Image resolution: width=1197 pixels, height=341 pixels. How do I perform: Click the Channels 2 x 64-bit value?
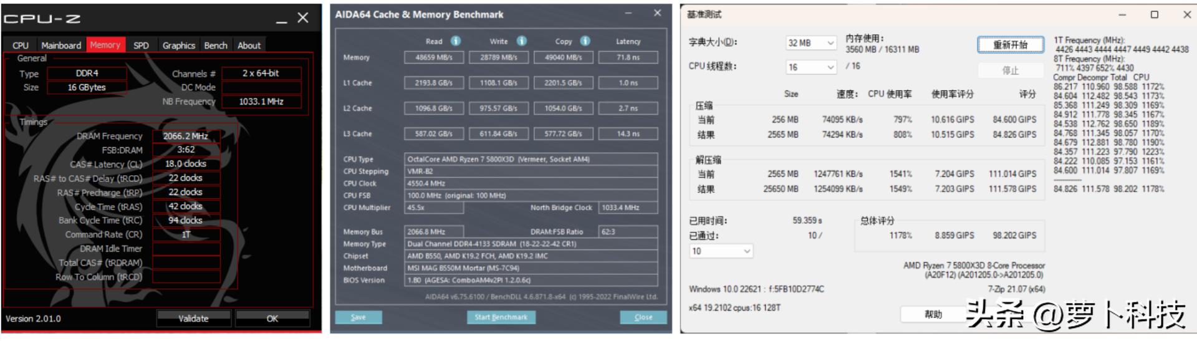click(261, 74)
